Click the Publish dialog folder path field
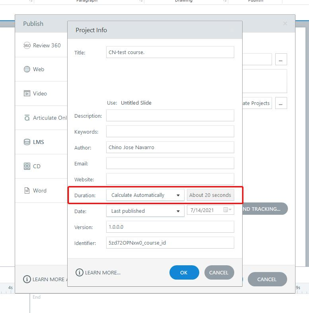This screenshot has height=313, width=309. pyautogui.click(x=257, y=103)
